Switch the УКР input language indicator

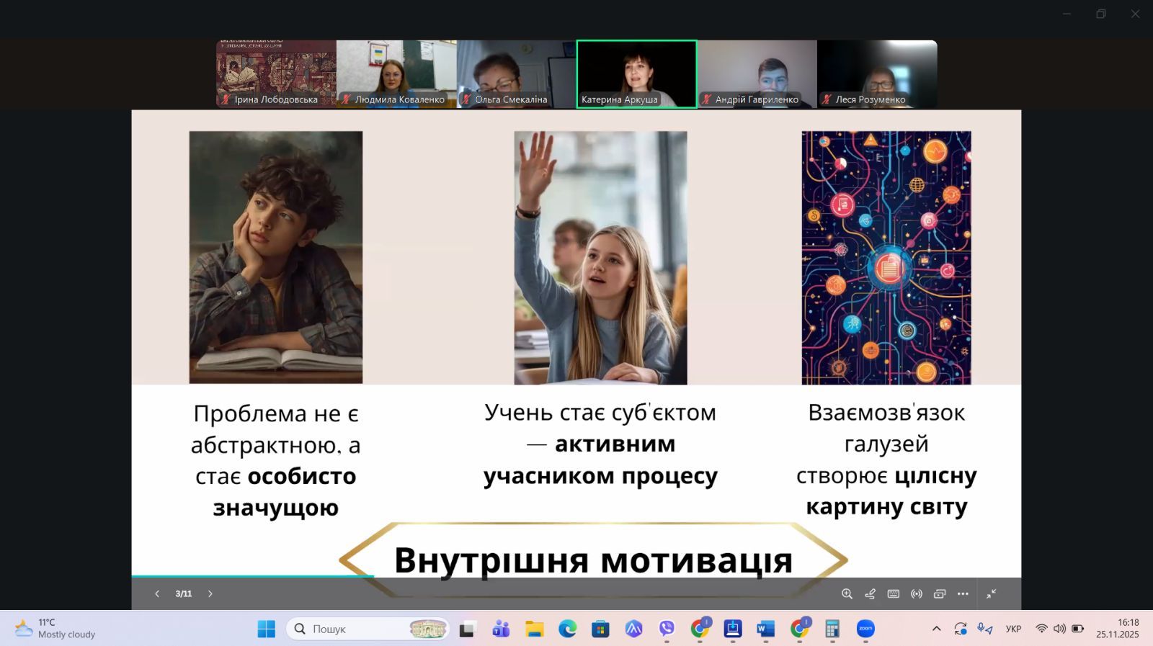[1013, 629]
